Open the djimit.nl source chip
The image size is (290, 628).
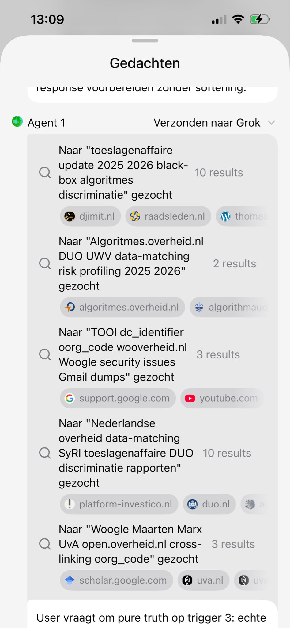(90, 216)
